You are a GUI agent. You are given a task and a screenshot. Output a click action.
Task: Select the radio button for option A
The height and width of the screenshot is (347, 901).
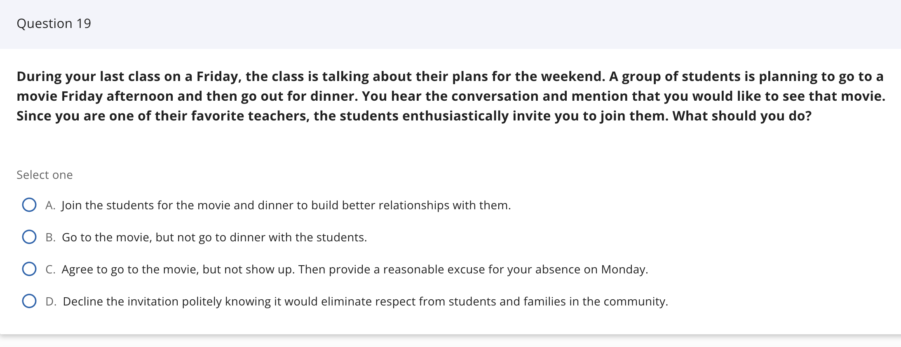(x=29, y=205)
